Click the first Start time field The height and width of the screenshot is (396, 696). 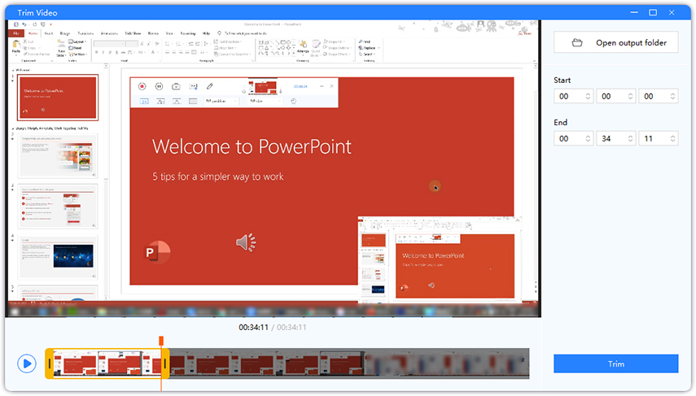click(x=573, y=96)
